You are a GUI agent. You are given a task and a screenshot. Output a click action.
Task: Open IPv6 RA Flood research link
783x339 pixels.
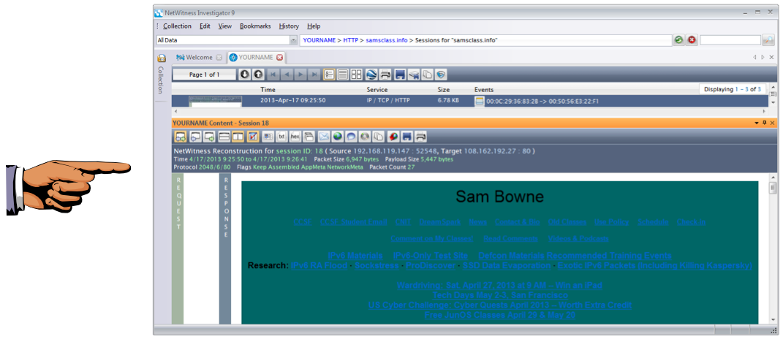(x=319, y=266)
